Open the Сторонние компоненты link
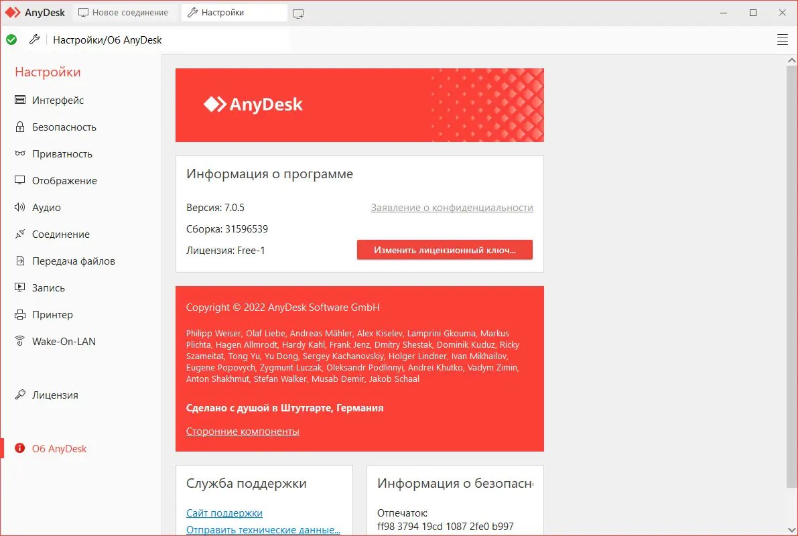 coord(242,431)
